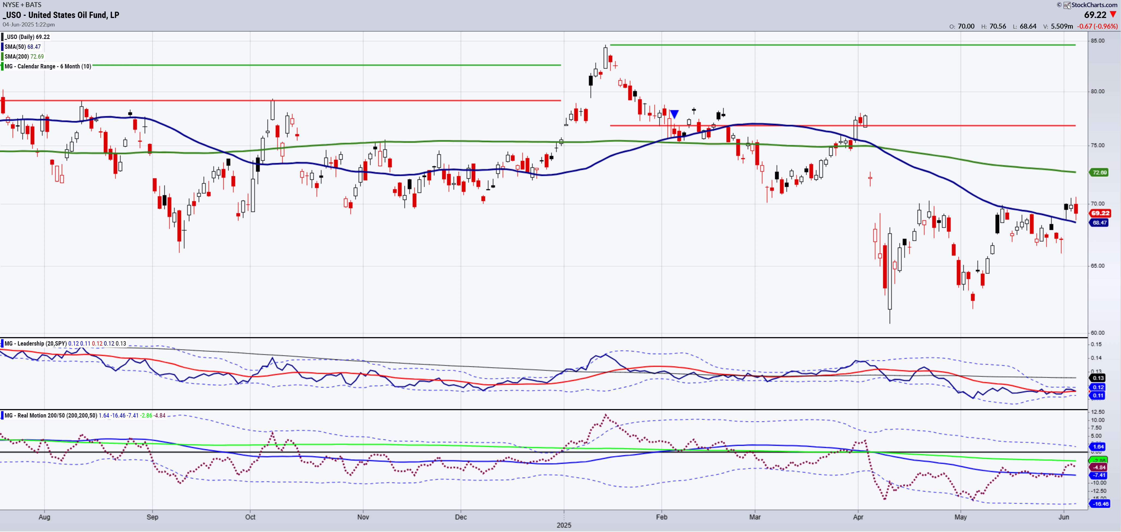Viewport: 1121px width, 532px height.
Task: Click the 85.00 price axis label
Action: pyautogui.click(x=1098, y=41)
